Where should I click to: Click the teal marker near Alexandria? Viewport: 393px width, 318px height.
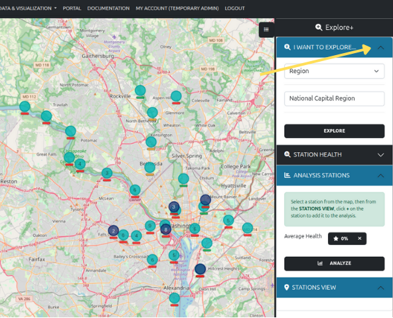(174, 298)
